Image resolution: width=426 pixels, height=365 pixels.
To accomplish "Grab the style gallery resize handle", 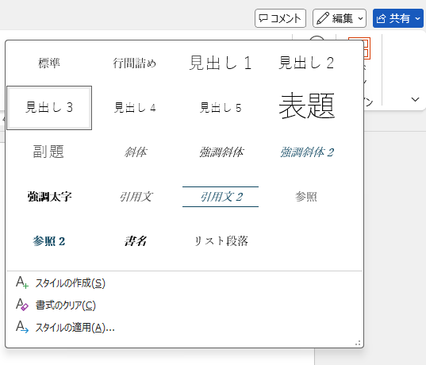I will pyautogui.click(x=358, y=343).
